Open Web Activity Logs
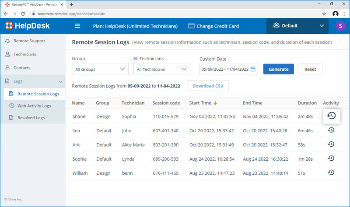This screenshot has height=207, width=350. (34, 106)
